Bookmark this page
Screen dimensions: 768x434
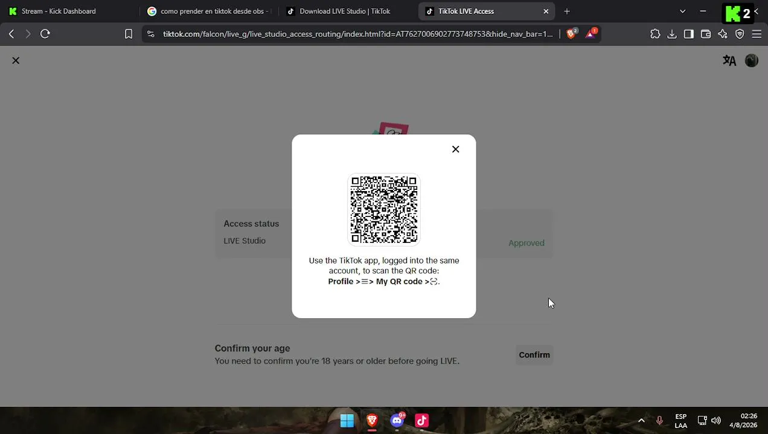pyautogui.click(x=129, y=34)
